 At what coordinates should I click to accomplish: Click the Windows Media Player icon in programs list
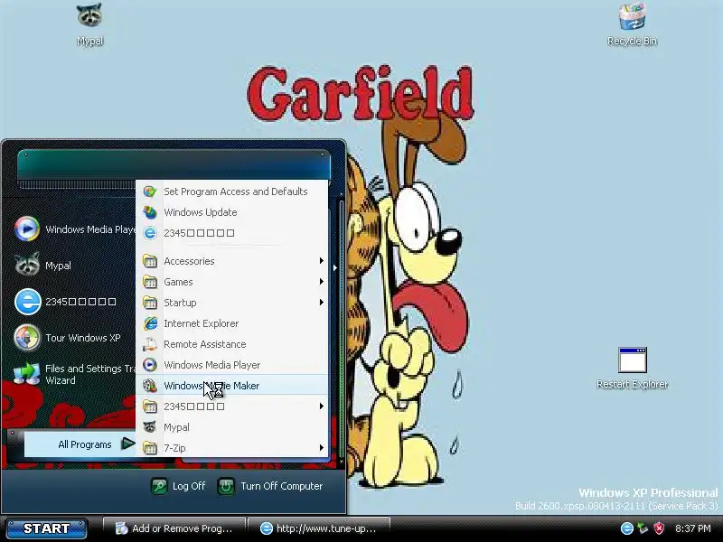pyautogui.click(x=150, y=365)
